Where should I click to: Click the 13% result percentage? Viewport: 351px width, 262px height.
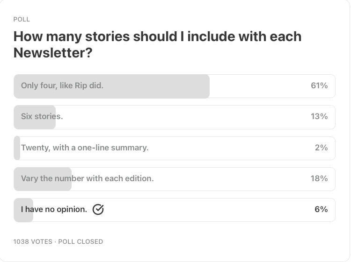click(x=319, y=116)
